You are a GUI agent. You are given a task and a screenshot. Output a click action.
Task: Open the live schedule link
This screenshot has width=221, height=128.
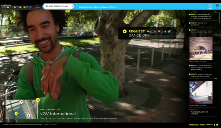194,125
